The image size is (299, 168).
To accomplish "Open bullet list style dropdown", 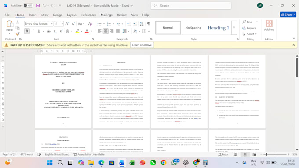I will (x=104, y=24).
